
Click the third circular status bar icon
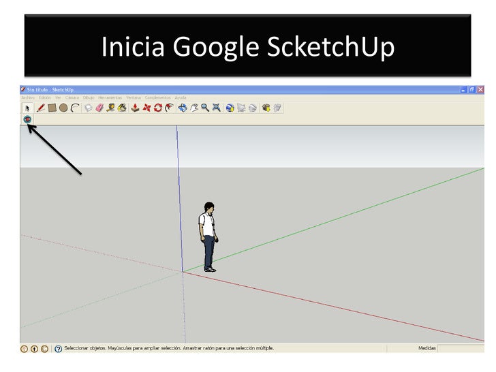click(x=44, y=349)
